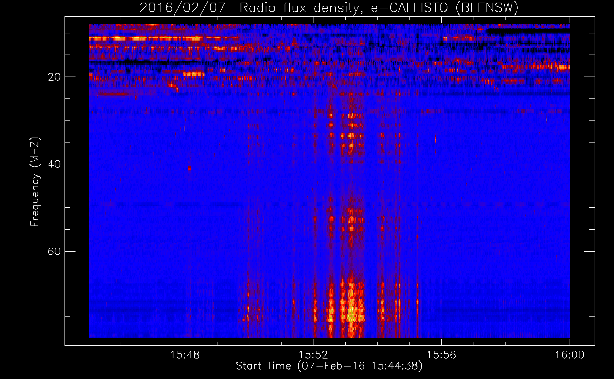
Task: Click the 20 MHz frequency tick label
Action: coord(54,77)
